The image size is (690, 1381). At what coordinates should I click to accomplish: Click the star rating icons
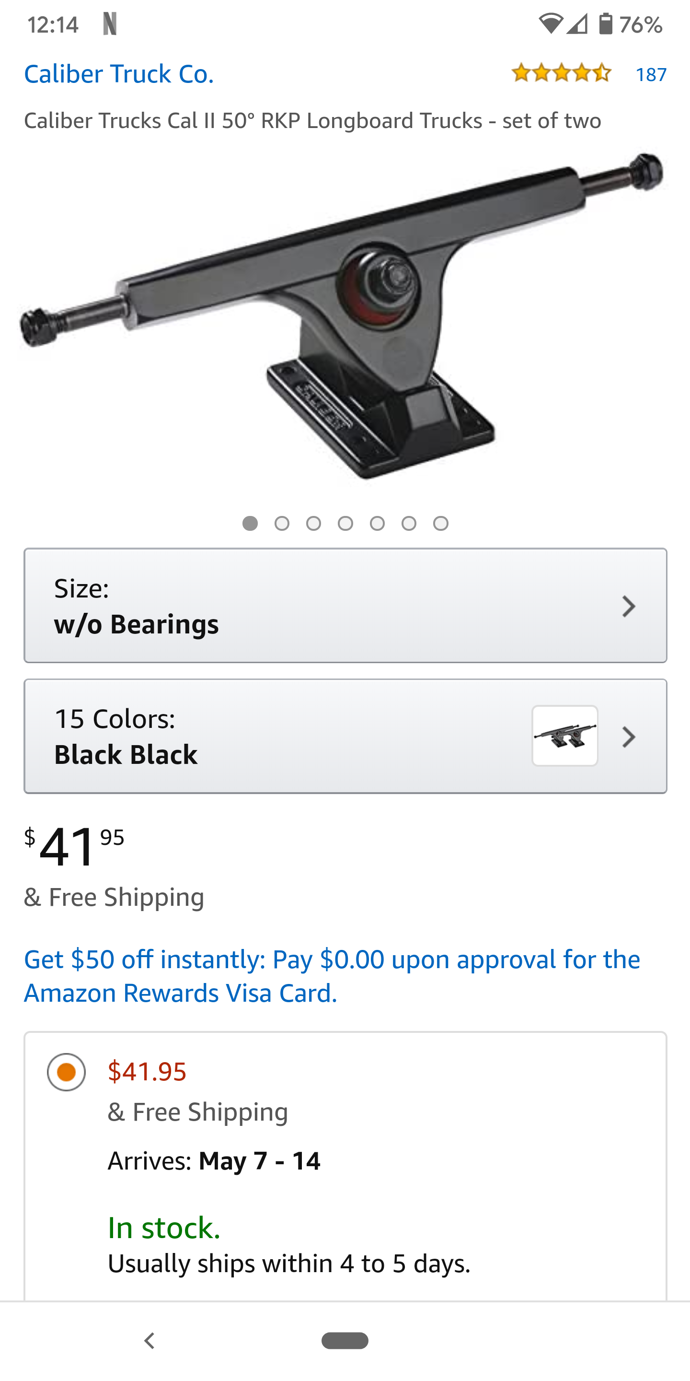[561, 73]
